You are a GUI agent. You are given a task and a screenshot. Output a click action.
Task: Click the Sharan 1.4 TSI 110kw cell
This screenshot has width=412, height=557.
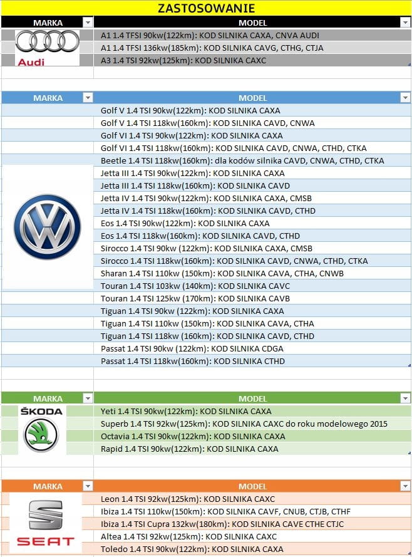[222, 273]
